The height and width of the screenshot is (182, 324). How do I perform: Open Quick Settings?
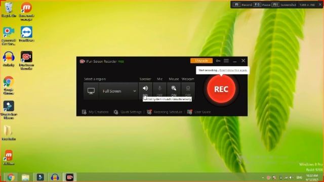(x=128, y=112)
